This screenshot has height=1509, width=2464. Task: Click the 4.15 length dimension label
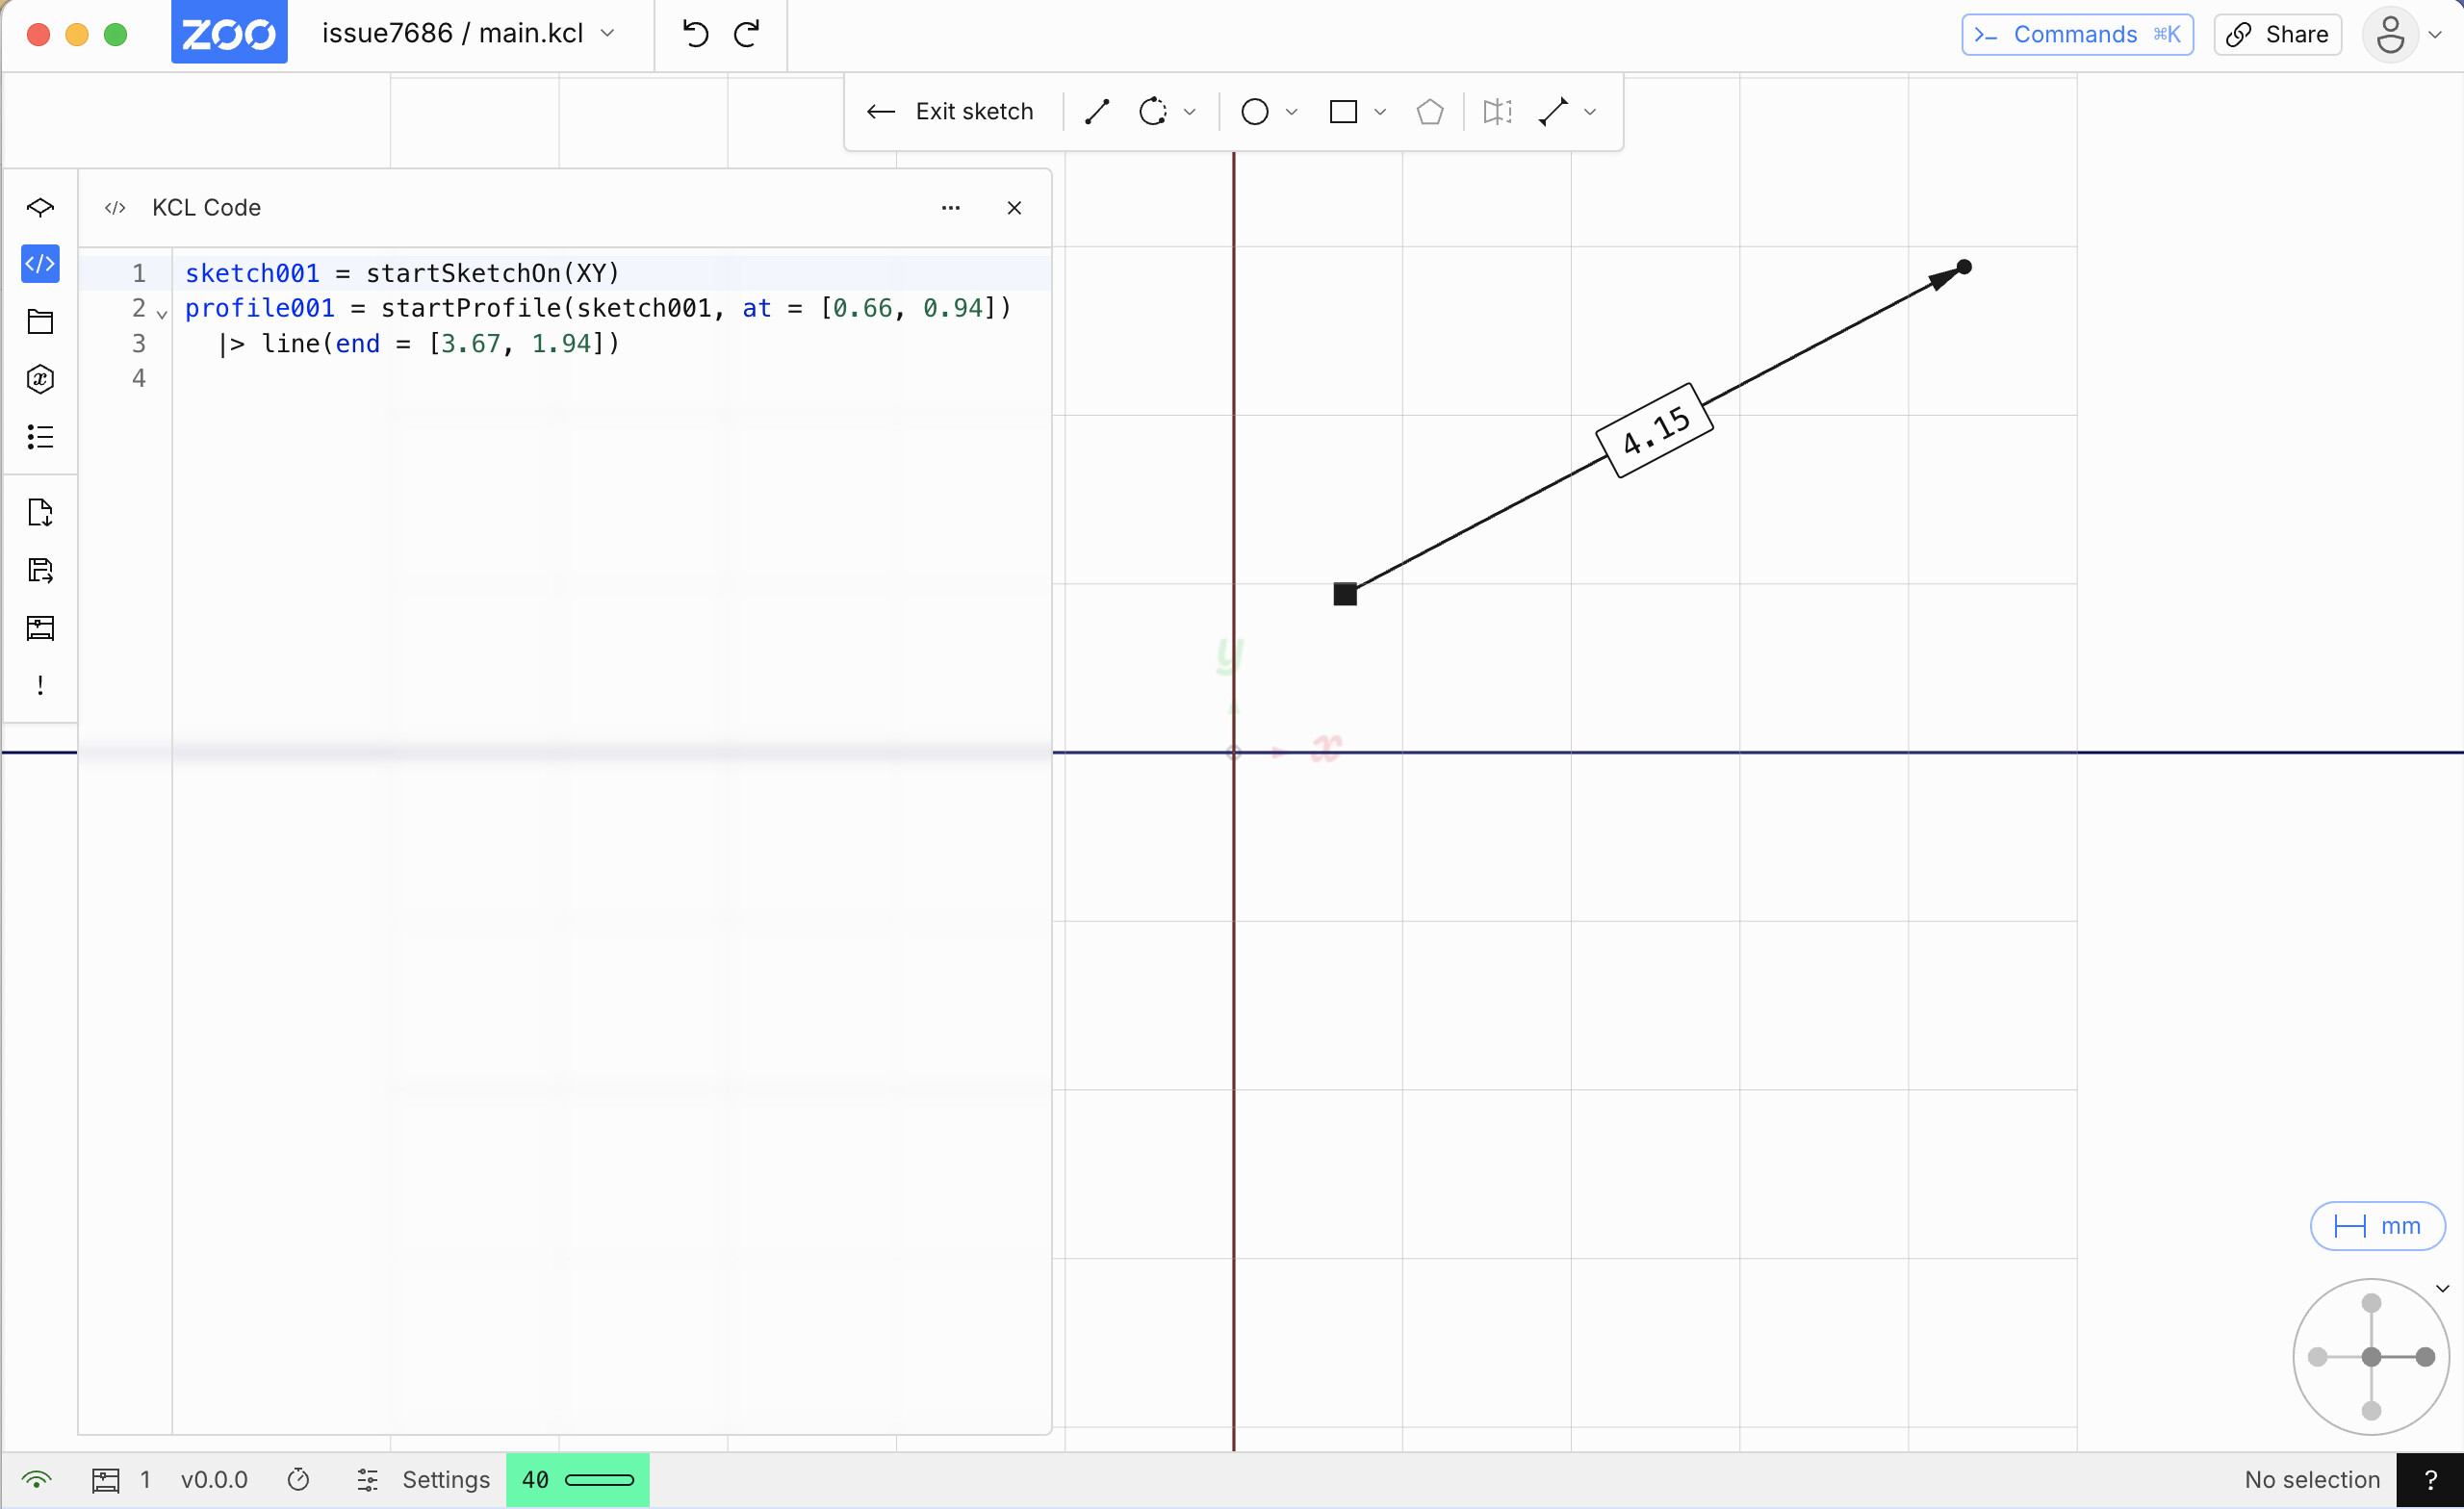pyautogui.click(x=1655, y=430)
